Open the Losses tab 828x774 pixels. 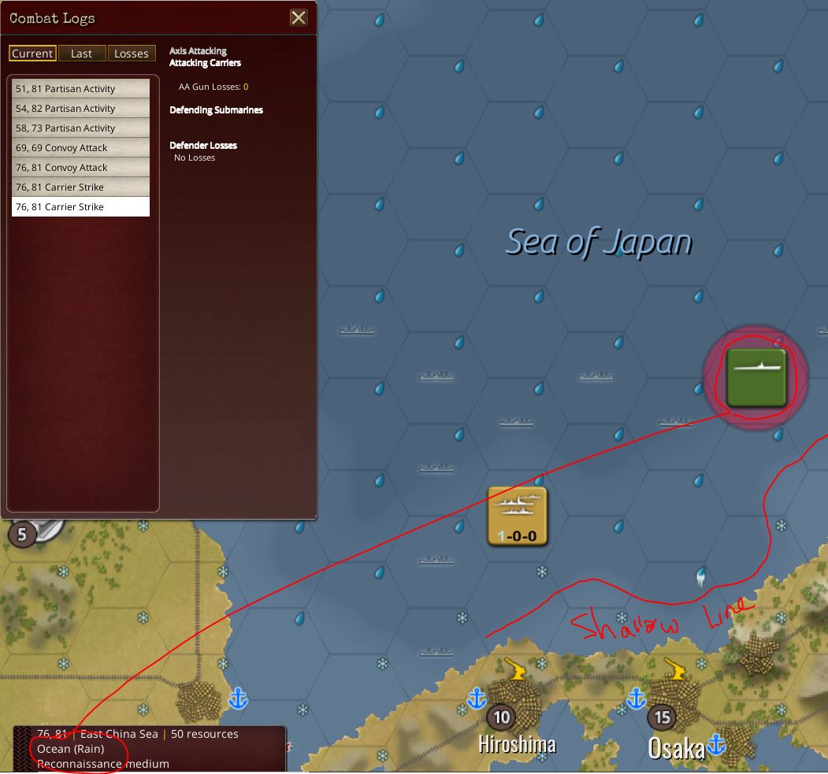[x=132, y=54]
